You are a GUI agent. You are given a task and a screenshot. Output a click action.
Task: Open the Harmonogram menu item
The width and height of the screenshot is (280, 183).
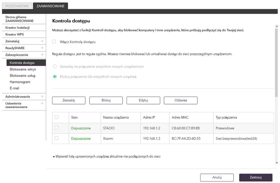tap(20, 82)
